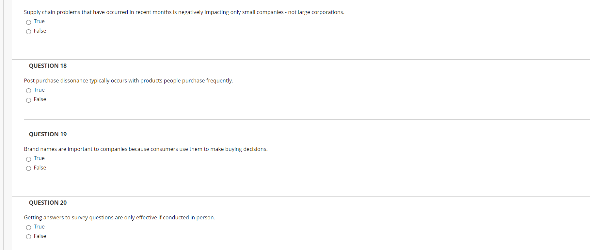Click the supply chain statement text
This screenshot has width=590, height=250.
(184, 12)
